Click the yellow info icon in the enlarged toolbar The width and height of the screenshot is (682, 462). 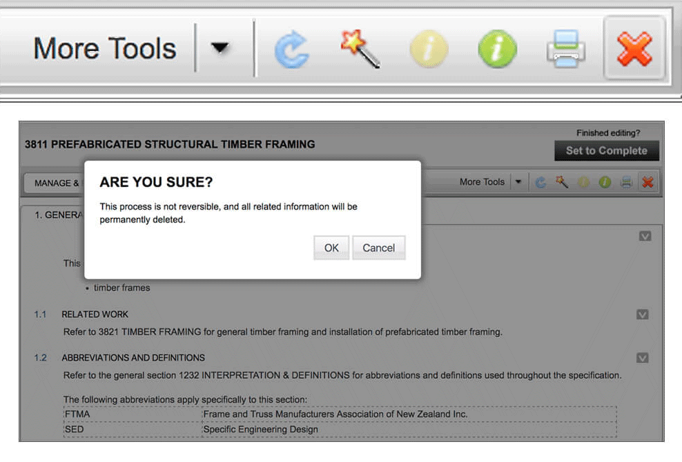(429, 50)
